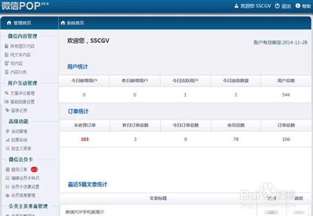Click the pencil icon beside 写内容
Screen dimensions: 313x216
coord(7,63)
